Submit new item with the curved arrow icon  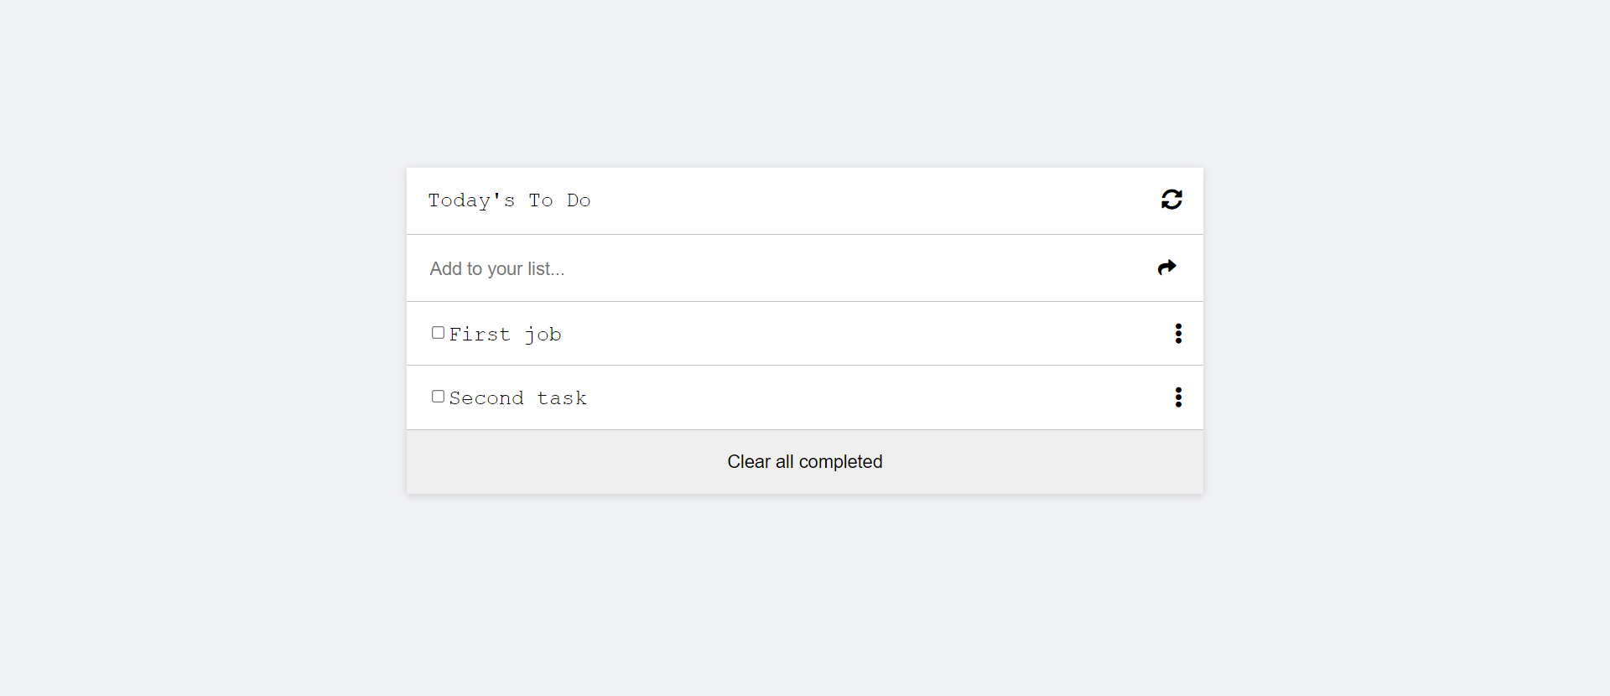click(x=1167, y=267)
